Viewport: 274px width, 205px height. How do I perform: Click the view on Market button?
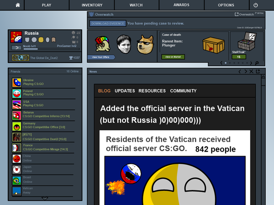[x=173, y=57]
